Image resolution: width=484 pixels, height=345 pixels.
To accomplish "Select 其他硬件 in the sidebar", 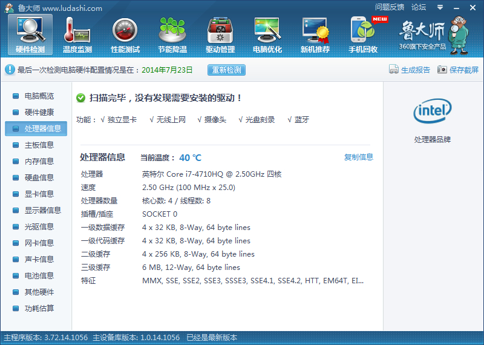I will coord(36,292).
